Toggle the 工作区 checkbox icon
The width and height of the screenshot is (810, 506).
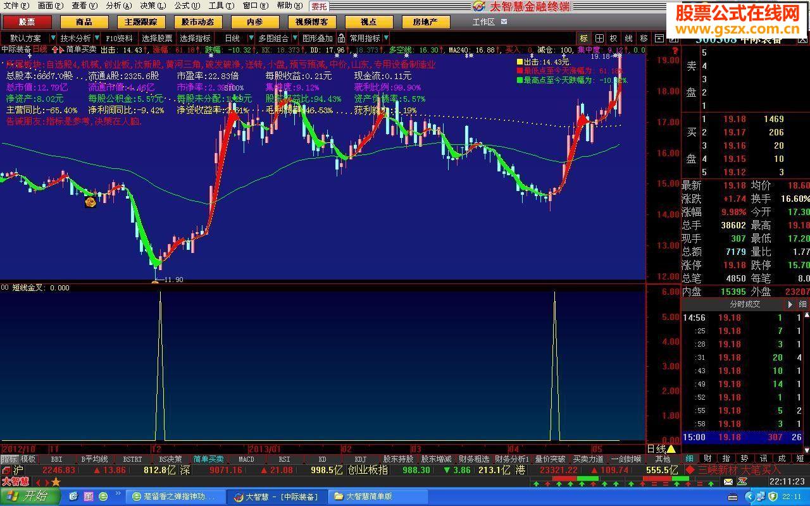click(504, 22)
